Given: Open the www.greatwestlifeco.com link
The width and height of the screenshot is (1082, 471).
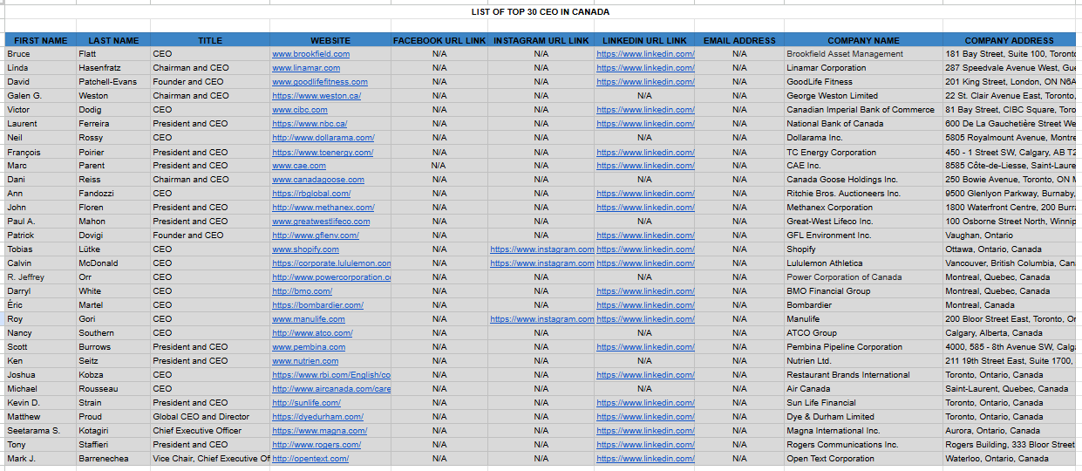Looking at the screenshot, I should (321, 222).
